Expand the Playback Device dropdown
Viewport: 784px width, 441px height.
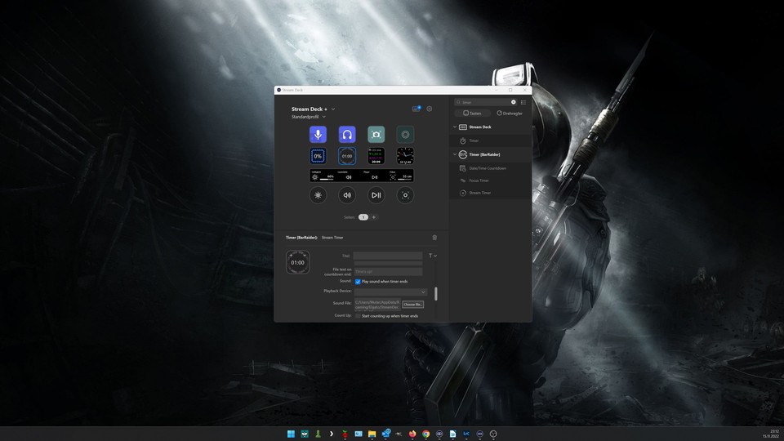[390, 292]
